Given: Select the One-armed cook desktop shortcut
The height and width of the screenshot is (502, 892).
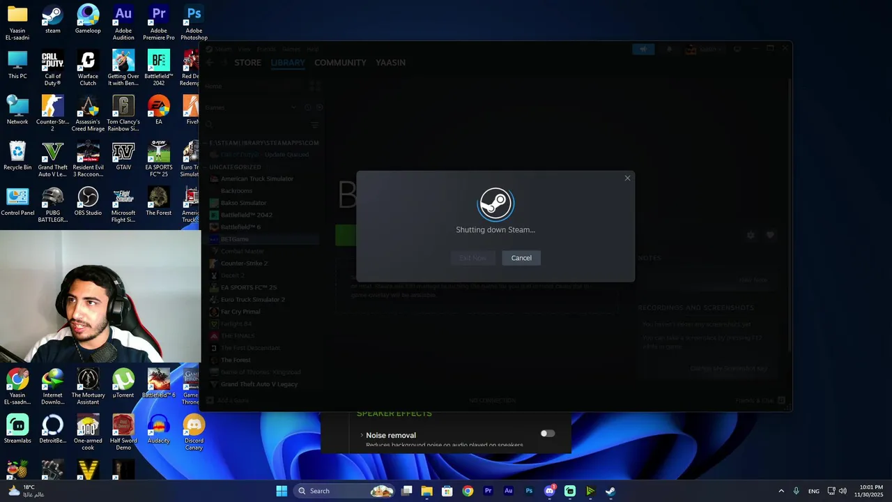Looking at the screenshot, I should [x=88, y=432].
